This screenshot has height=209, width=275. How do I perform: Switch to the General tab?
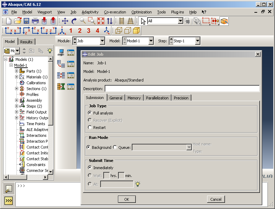pos(116,98)
